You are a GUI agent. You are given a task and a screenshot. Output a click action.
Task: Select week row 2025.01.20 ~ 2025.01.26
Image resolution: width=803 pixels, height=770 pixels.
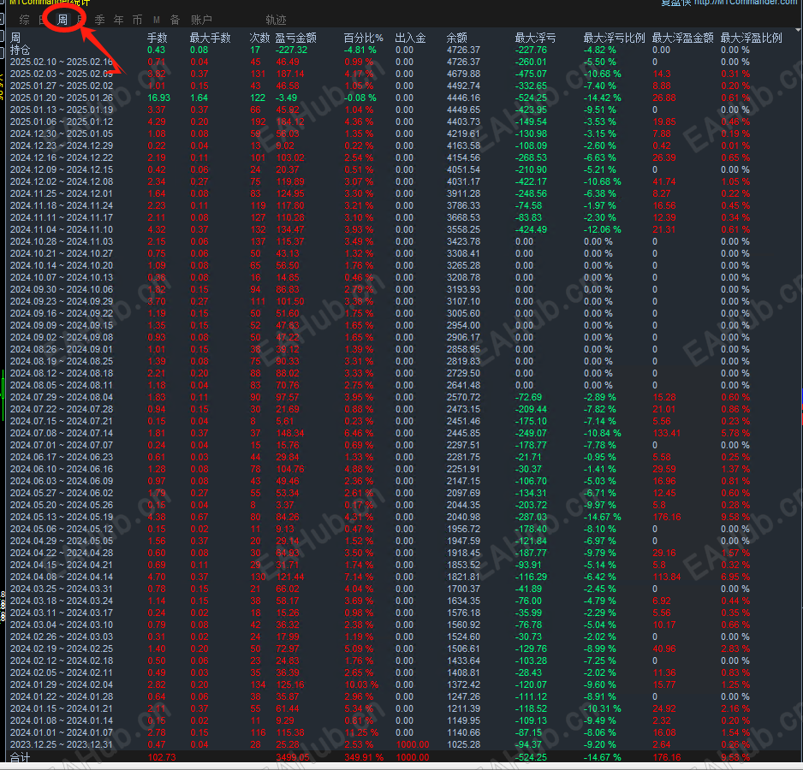click(62, 98)
